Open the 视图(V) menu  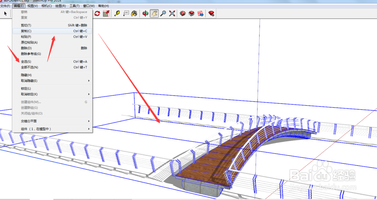(x=33, y=6)
